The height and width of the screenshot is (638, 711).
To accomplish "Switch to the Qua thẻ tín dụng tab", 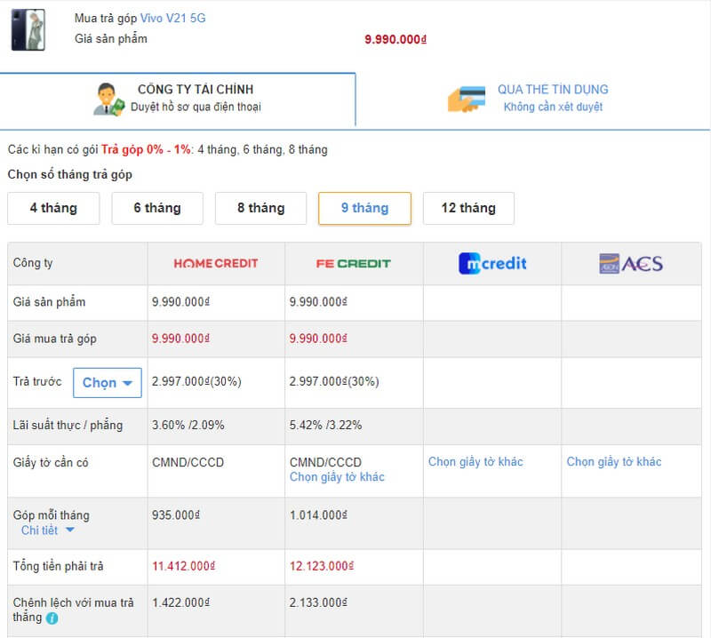I will 533,99.
